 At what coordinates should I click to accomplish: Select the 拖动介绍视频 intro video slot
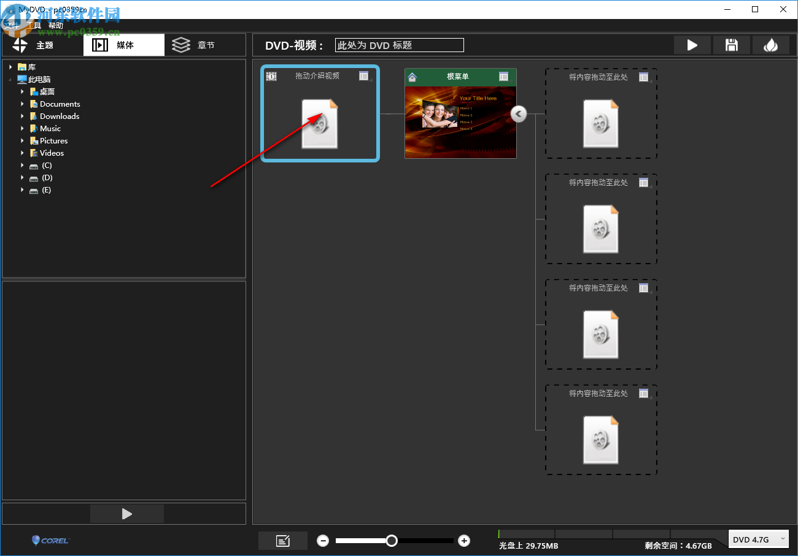click(x=319, y=123)
